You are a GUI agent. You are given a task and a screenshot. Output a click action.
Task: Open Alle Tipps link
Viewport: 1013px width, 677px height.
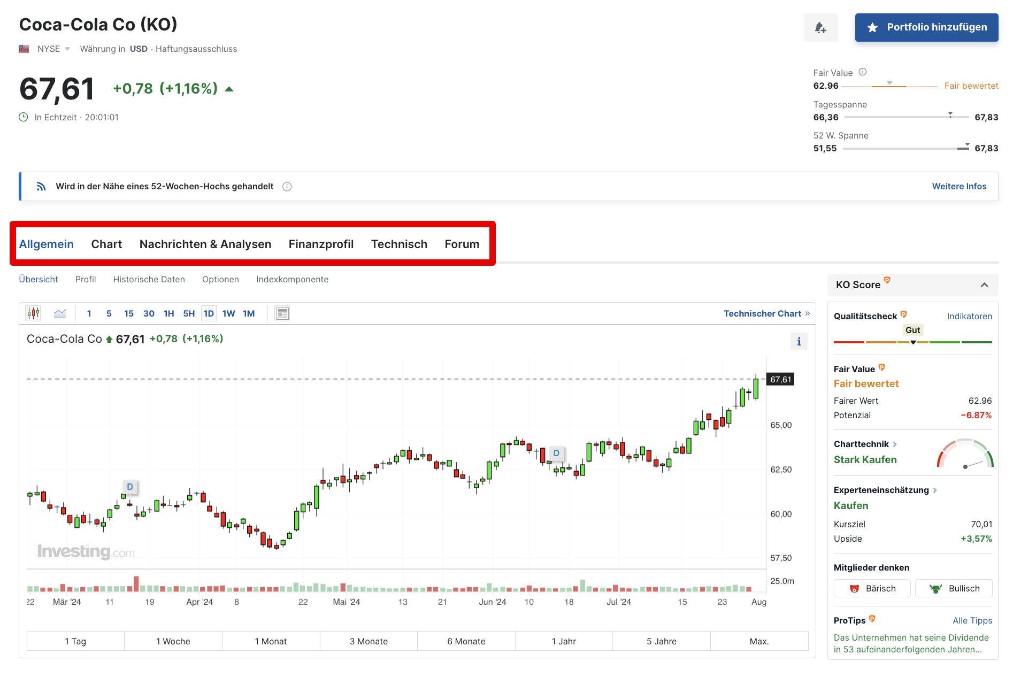(x=972, y=620)
